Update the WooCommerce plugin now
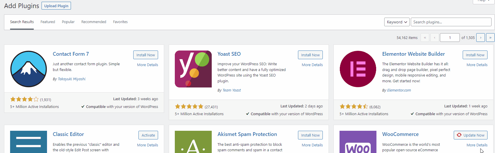 click(x=470, y=135)
